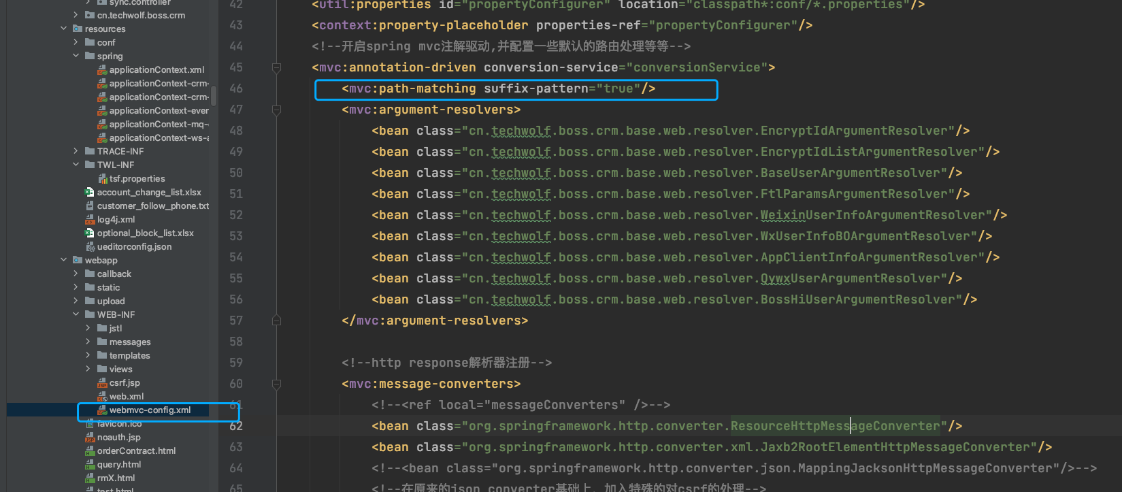Expand the static folder chevron
This screenshot has width=1122, height=492.
coord(76,287)
